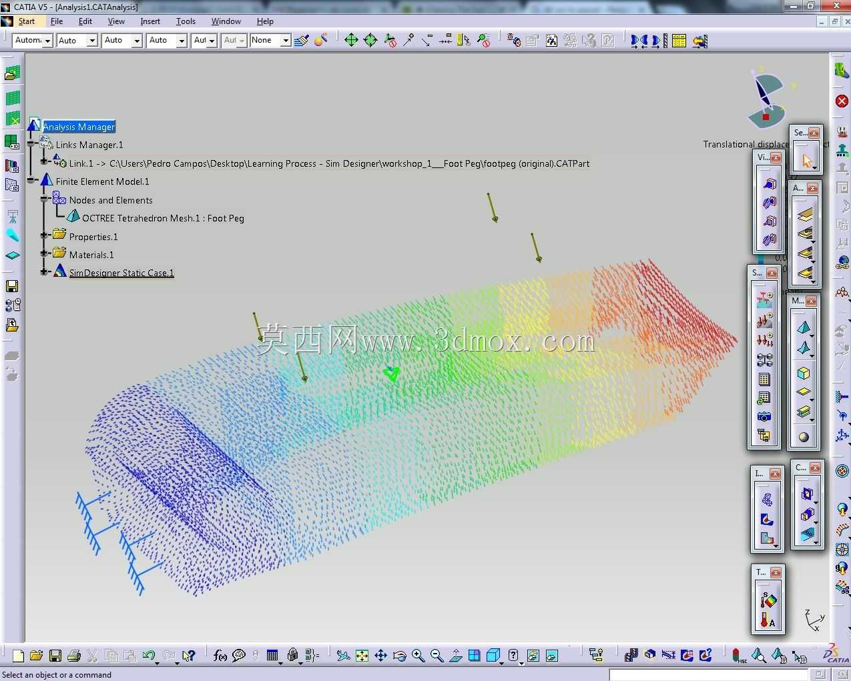Save the analysis using the floppy disk icon
The height and width of the screenshot is (681, 851).
(55, 656)
